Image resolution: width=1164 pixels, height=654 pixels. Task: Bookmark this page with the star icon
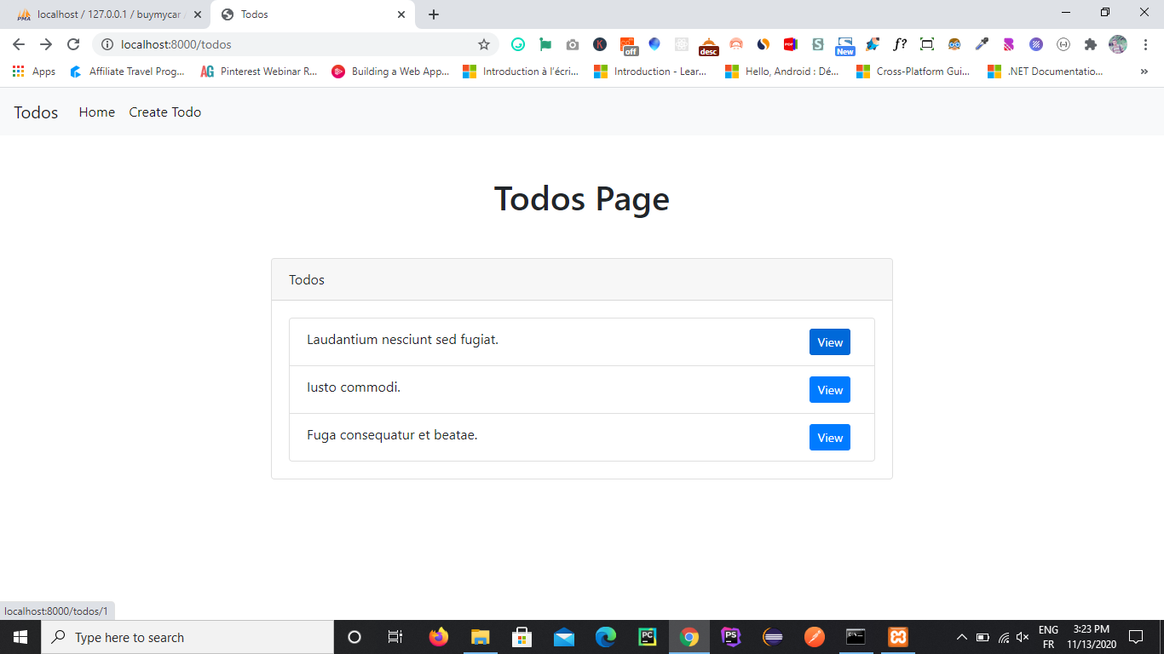coord(484,44)
